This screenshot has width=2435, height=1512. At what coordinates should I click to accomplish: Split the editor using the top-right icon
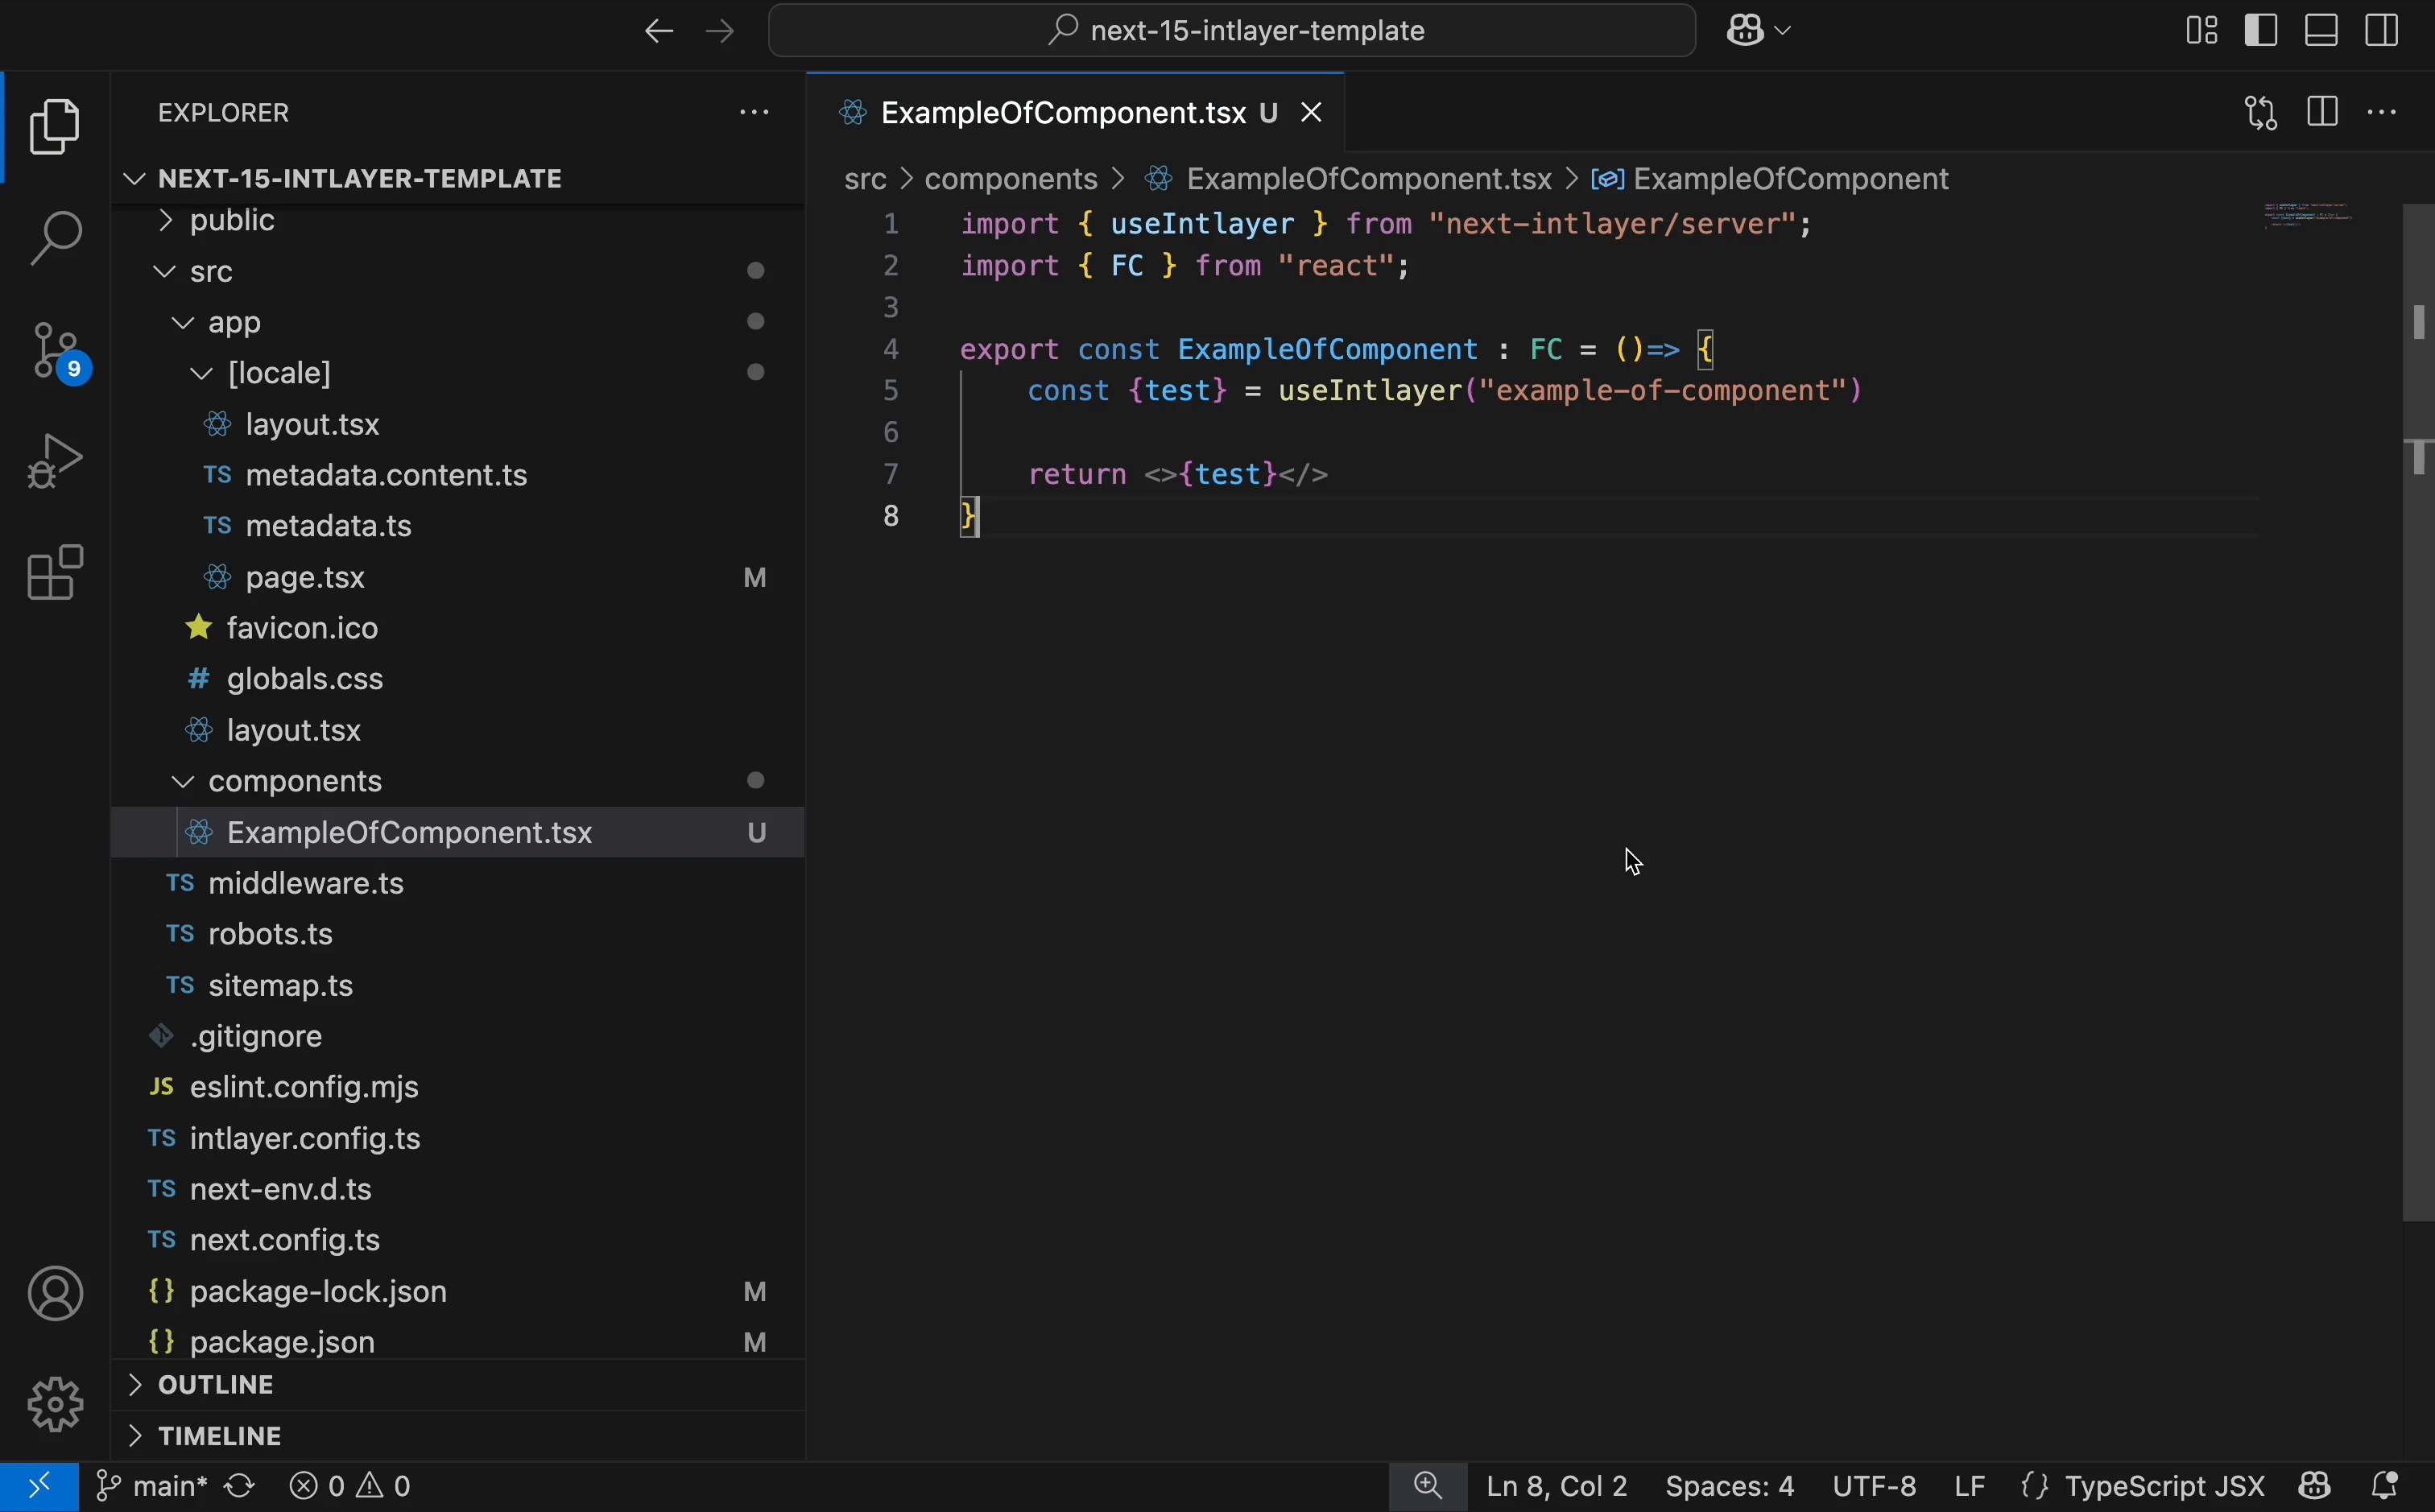point(2322,112)
